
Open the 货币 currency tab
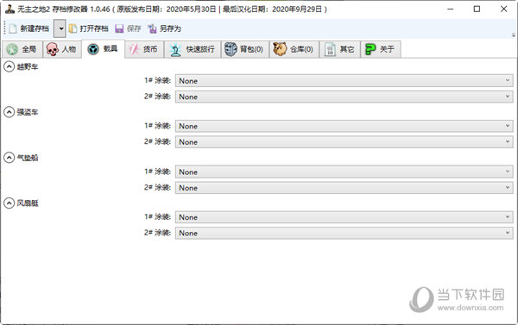click(143, 49)
